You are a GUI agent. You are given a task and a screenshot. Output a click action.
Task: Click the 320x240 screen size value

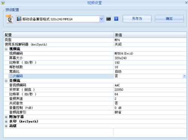121,58
